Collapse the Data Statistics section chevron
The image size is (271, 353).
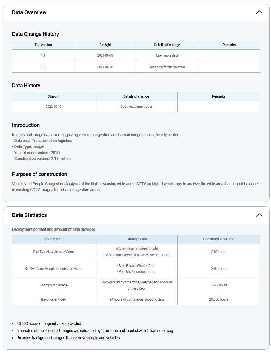[259, 215]
